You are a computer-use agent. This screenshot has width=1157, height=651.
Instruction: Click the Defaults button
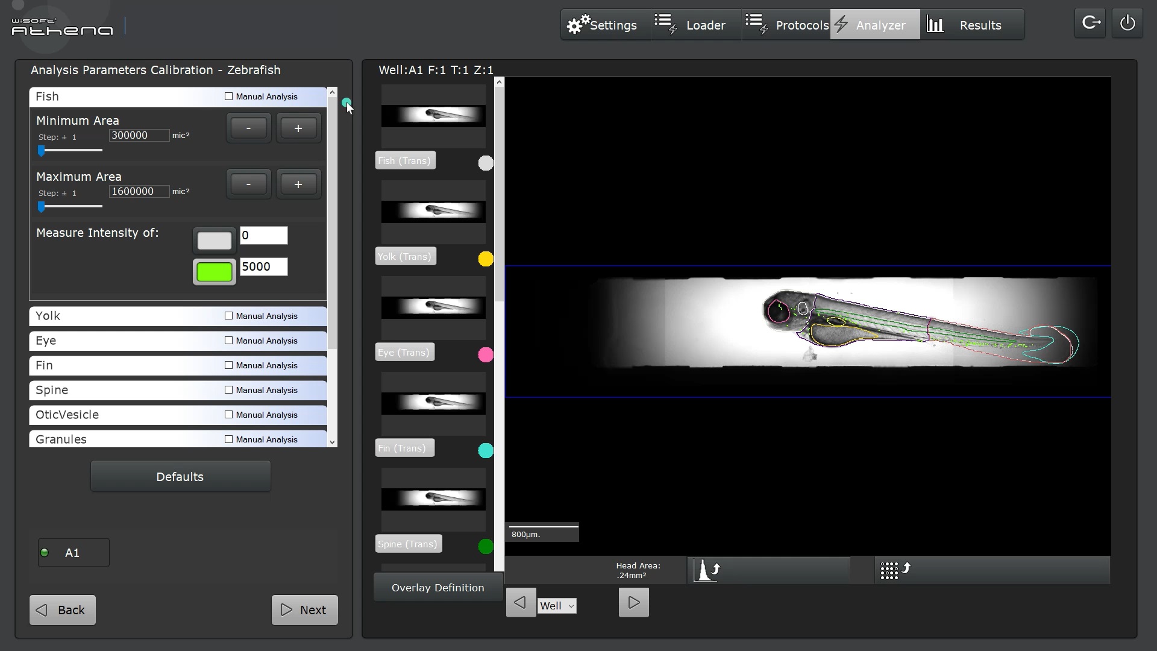[x=180, y=477]
